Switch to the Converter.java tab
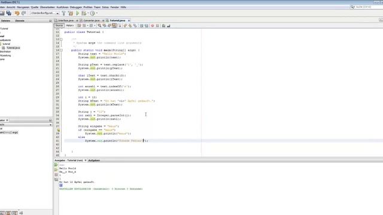The image size is (383, 215). point(92,20)
